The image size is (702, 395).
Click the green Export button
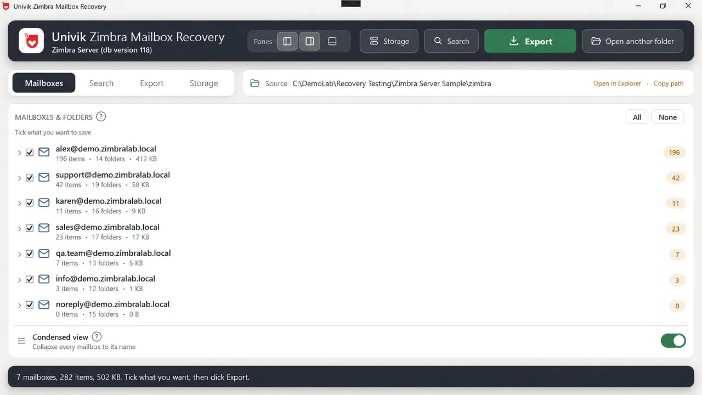[530, 41]
